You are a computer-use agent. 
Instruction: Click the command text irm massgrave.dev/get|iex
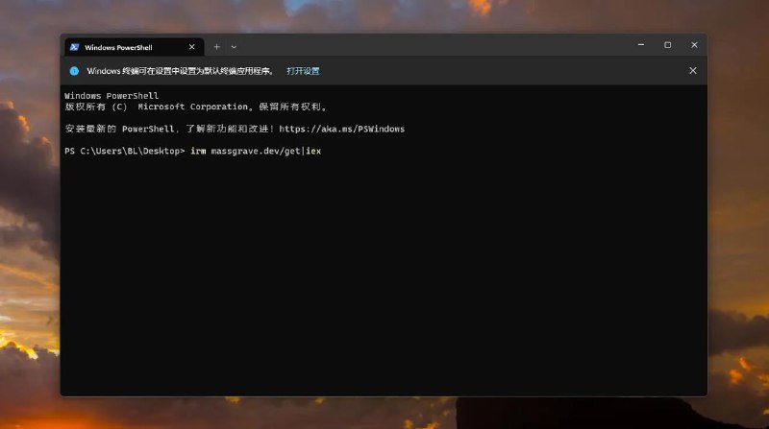(256, 151)
